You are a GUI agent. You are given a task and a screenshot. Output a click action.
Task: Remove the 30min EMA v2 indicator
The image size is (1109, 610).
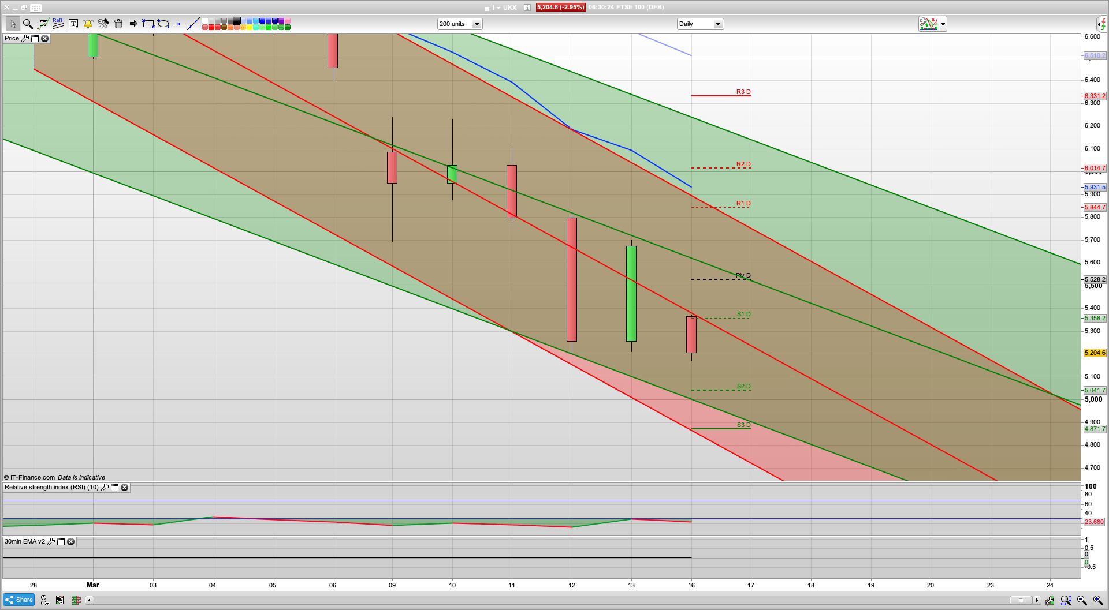point(70,542)
